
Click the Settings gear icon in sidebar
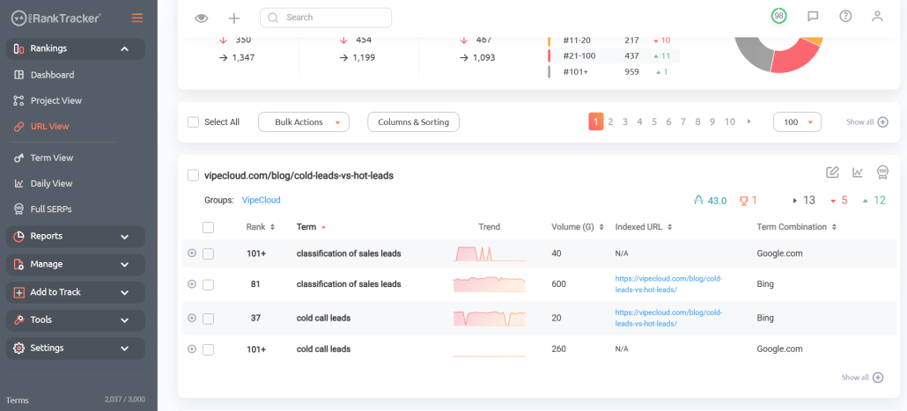(18, 348)
